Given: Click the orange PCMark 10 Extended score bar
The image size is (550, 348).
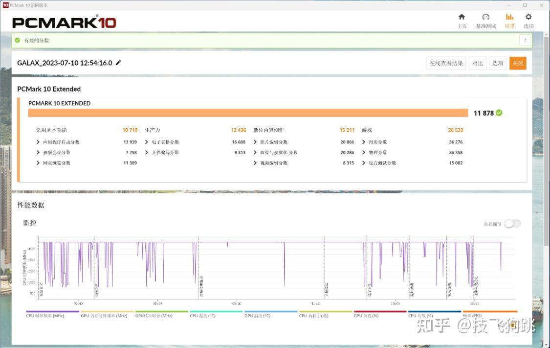Looking at the screenshot, I should pos(248,113).
